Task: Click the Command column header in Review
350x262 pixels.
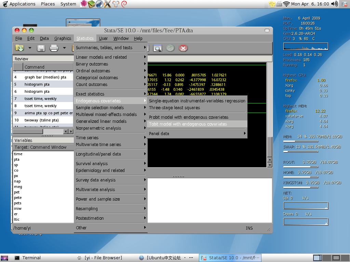Action: (x=48, y=67)
